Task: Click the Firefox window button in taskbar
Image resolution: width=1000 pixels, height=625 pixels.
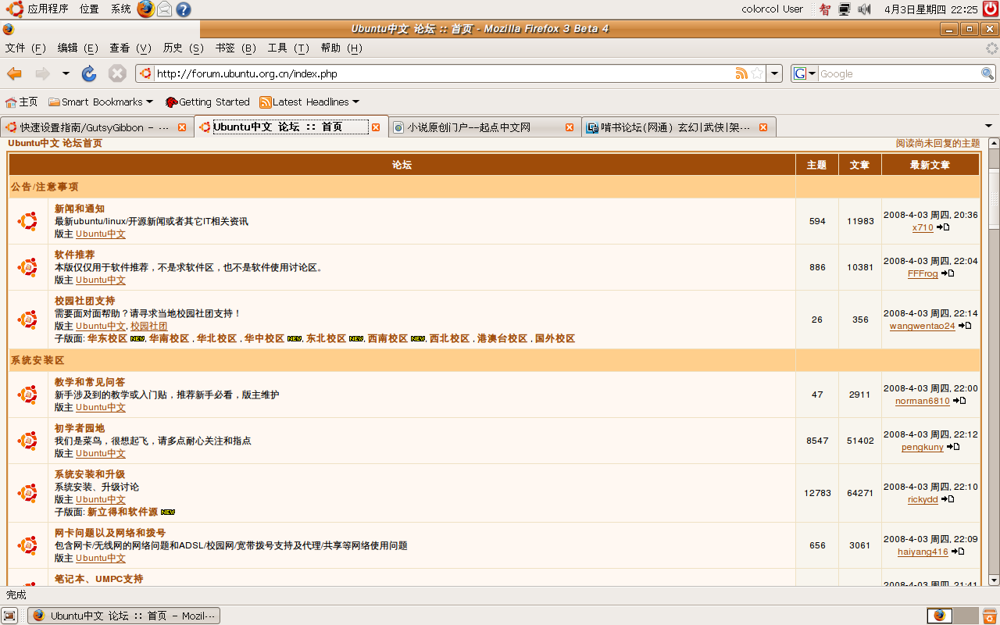Action: click(x=124, y=616)
